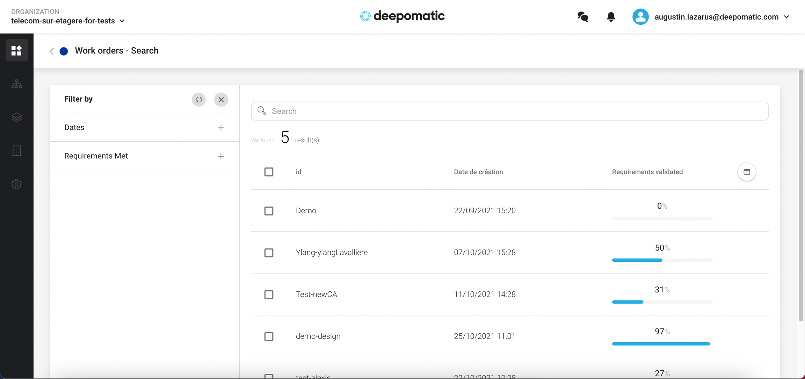
Task: Go back using the left chevron
Action: 52,51
